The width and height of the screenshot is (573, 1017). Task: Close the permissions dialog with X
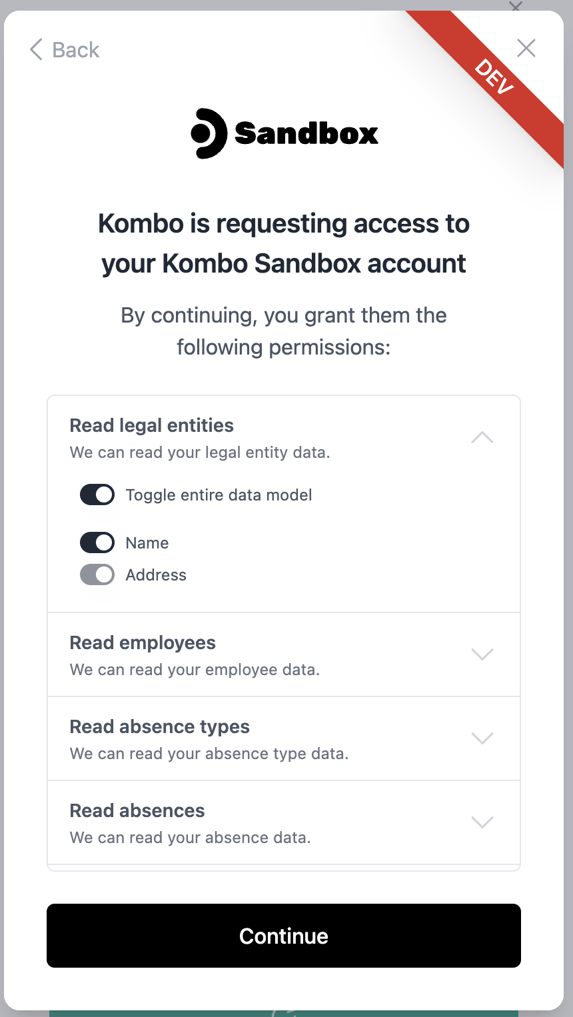[x=526, y=48]
